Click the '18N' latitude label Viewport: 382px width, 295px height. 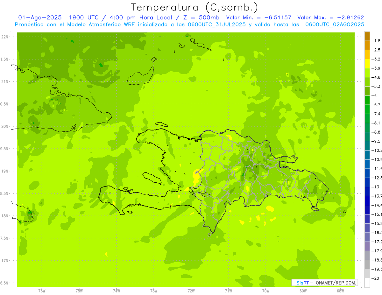(x=4, y=216)
